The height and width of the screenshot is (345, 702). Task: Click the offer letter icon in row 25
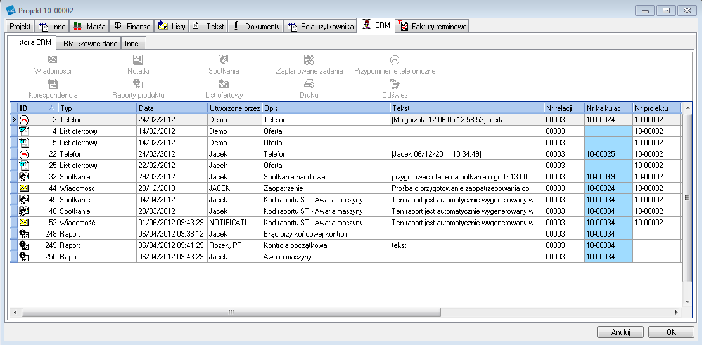coord(24,166)
